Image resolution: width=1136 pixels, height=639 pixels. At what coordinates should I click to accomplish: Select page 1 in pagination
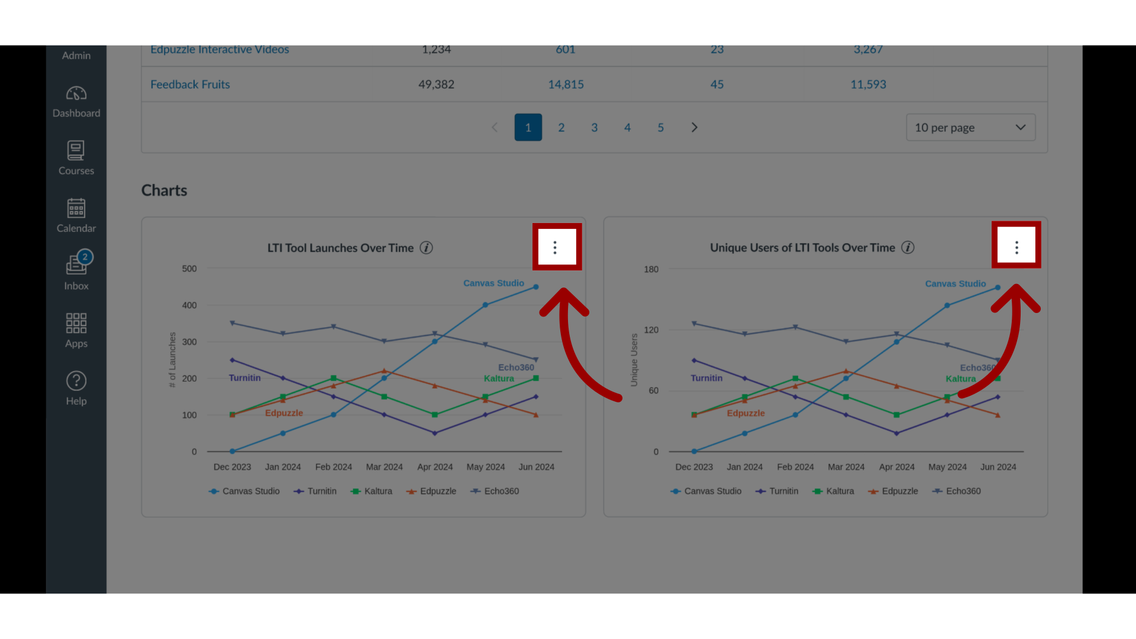pyautogui.click(x=528, y=127)
